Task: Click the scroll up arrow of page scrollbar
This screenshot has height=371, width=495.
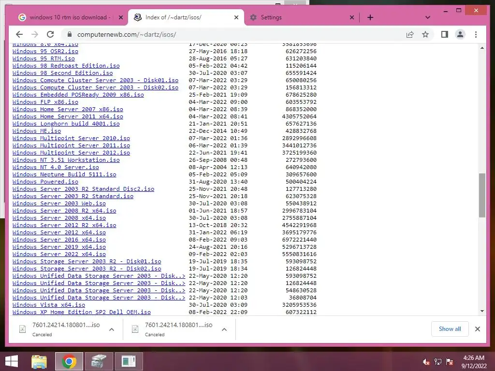Action: (482, 48)
